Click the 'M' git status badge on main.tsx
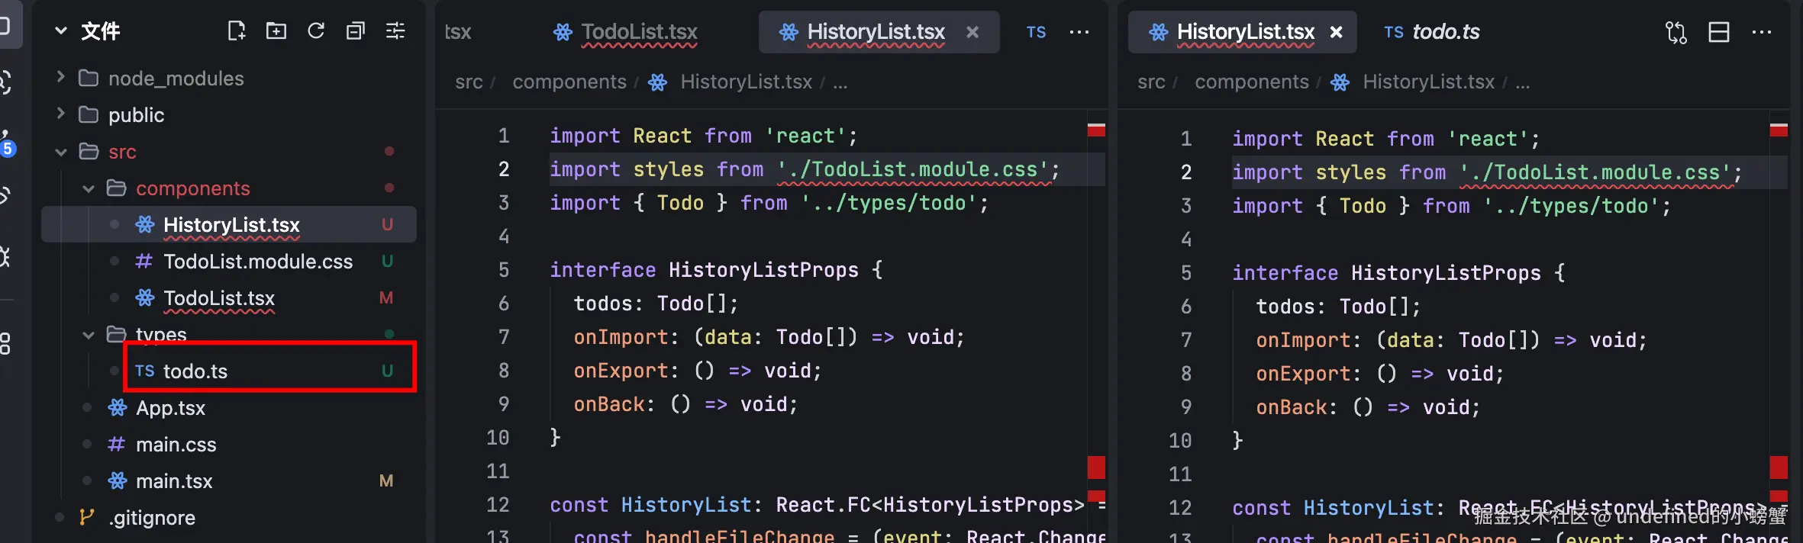Screen dimensions: 1803x543 click(x=386, y=481)
